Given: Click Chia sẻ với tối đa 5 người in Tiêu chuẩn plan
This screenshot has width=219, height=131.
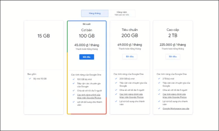Looking at the screenshot, I should 132,90.
